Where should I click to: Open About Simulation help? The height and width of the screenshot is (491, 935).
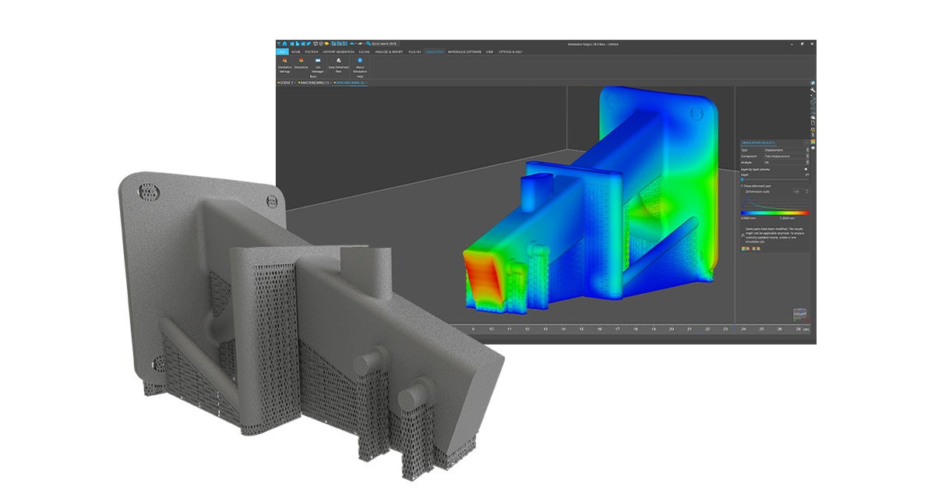point(358,66)
